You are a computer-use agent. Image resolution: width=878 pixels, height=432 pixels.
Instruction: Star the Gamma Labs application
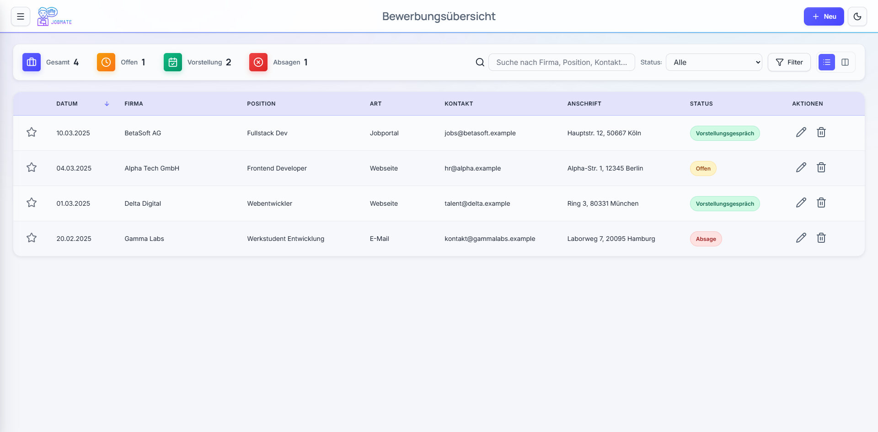point(32,238)
